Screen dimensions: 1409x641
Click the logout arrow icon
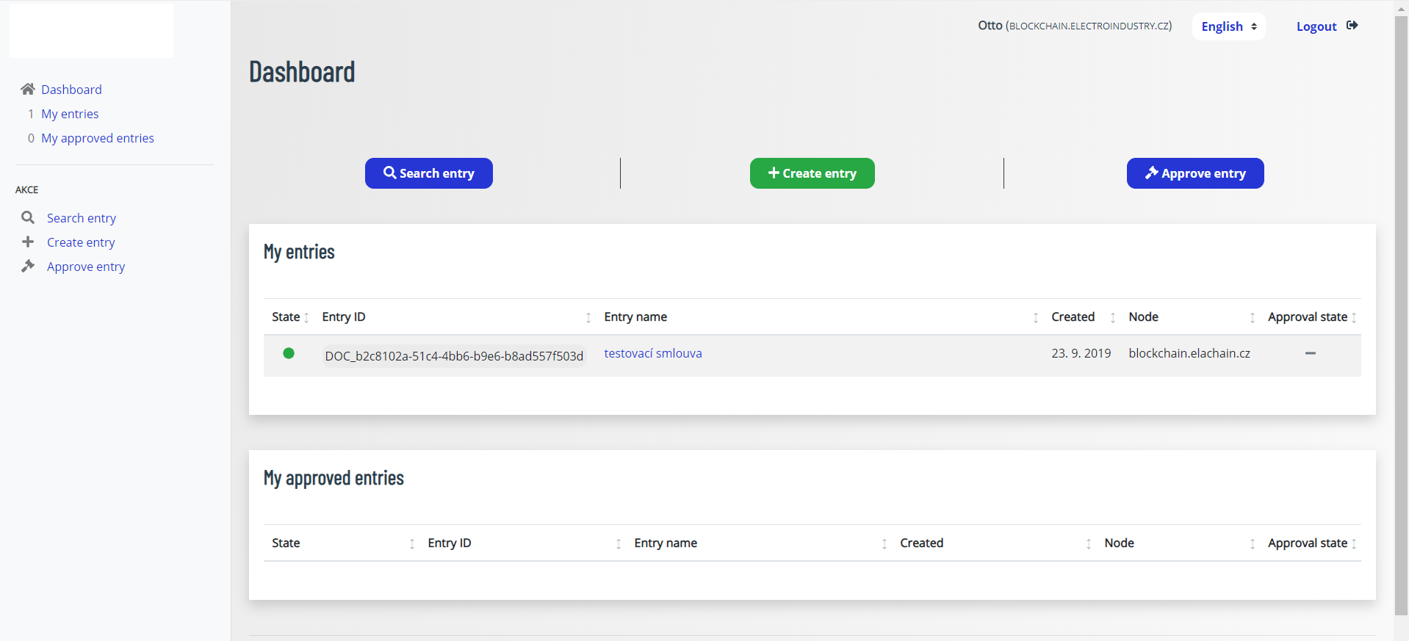[1352, 26]
